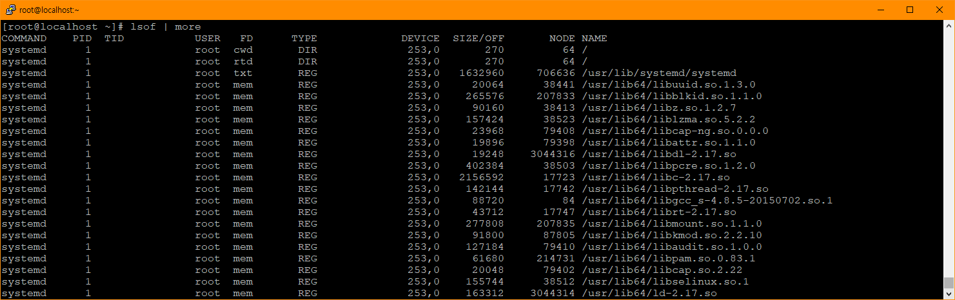955x300 pixels.
Task: Click the scrollbar down arrow
Action: [x=949, y=294]
